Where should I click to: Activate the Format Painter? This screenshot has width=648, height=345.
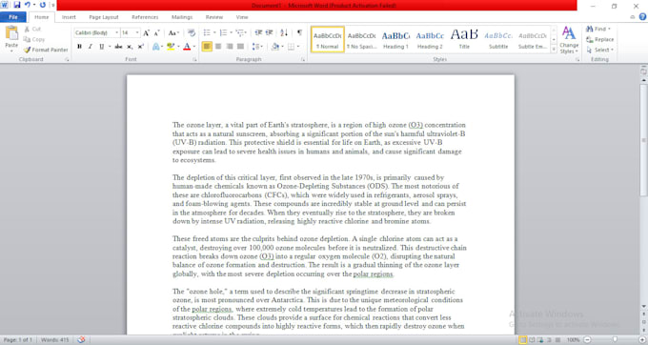[46, 50]
